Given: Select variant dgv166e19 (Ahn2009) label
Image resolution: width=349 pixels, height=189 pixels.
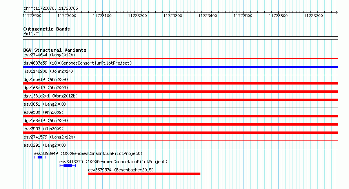Looking at the screenshot, I should pyautogui.click(x=46, y=88).
